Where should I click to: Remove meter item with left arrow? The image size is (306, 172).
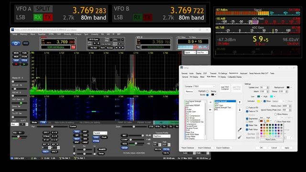click(x=210, y=110)
